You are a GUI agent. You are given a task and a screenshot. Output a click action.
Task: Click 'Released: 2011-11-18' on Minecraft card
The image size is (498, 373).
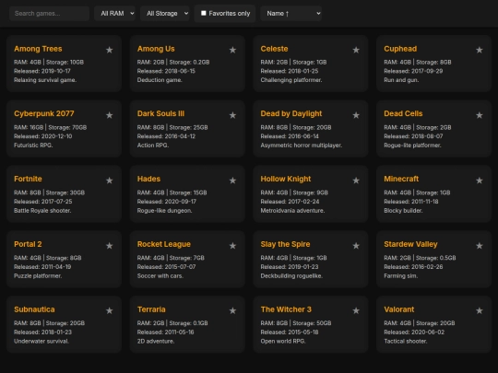pos(411,202)
